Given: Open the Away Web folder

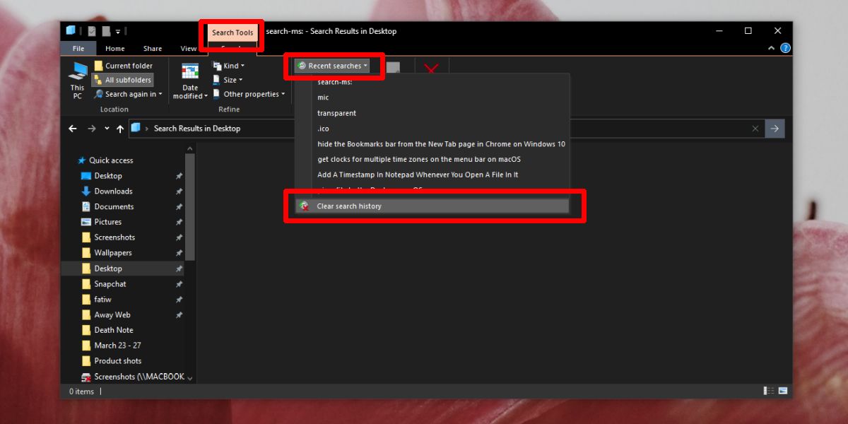Looking at the screenshot, I should pyautogui.click(x=112, y=315).
